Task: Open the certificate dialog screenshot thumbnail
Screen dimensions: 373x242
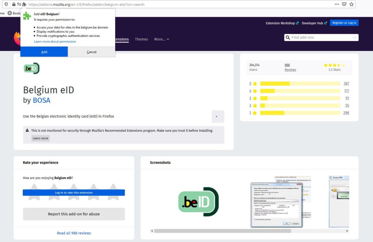Action: click(x=281, y=202)
